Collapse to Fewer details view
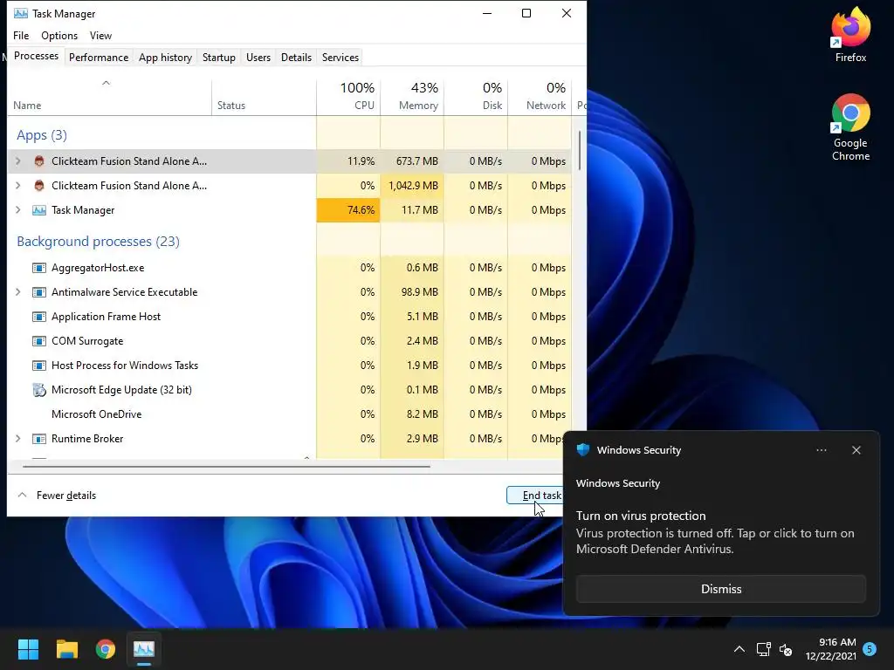Viewport: 894px width, 670px height. pyautogui.click(x=57, y=496)
